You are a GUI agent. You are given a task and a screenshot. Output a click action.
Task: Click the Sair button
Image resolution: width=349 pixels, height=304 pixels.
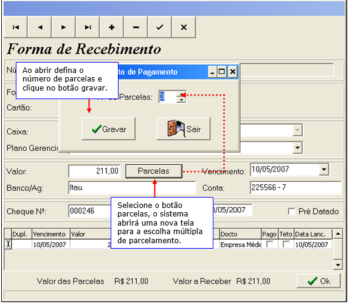(x=184, y=129)
